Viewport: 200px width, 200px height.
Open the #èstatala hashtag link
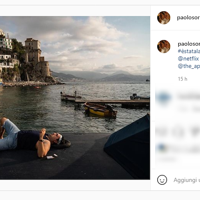tap(189, 51)
